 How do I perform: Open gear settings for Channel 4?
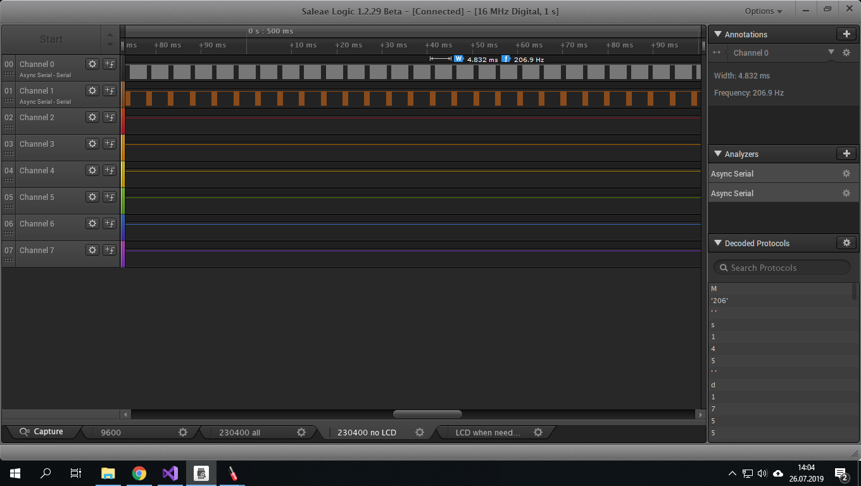click(92, 170)
